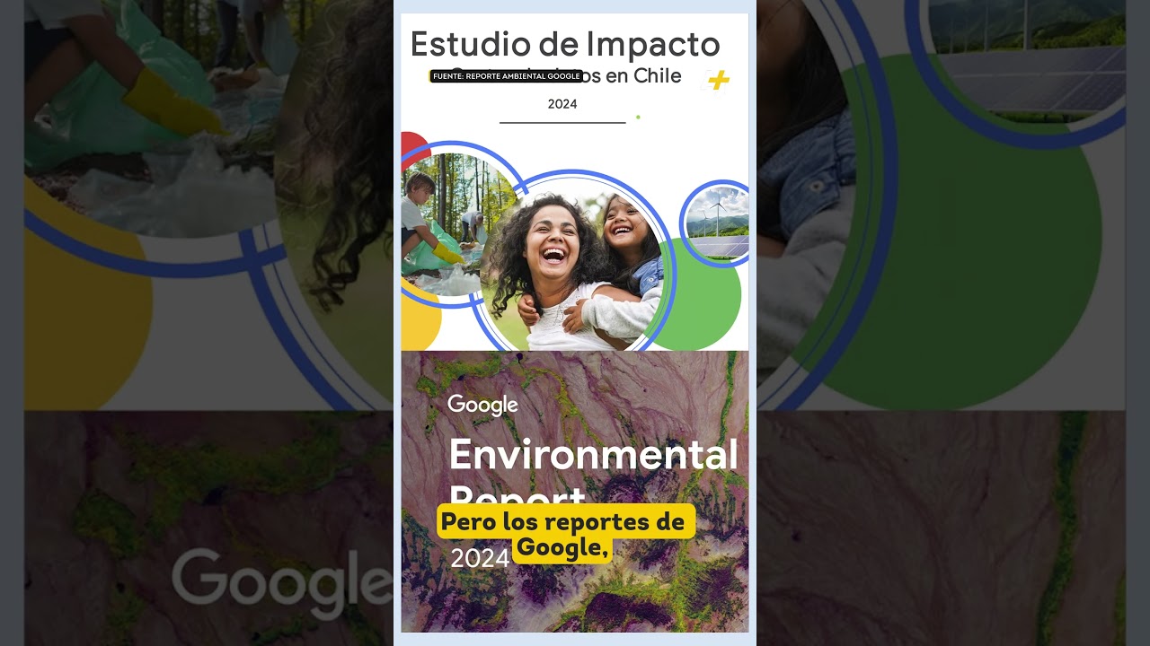Screen dimensions: 1150x646
Task: Select the "Estudio de Impacto" title
Action: (x=565, y=44)
